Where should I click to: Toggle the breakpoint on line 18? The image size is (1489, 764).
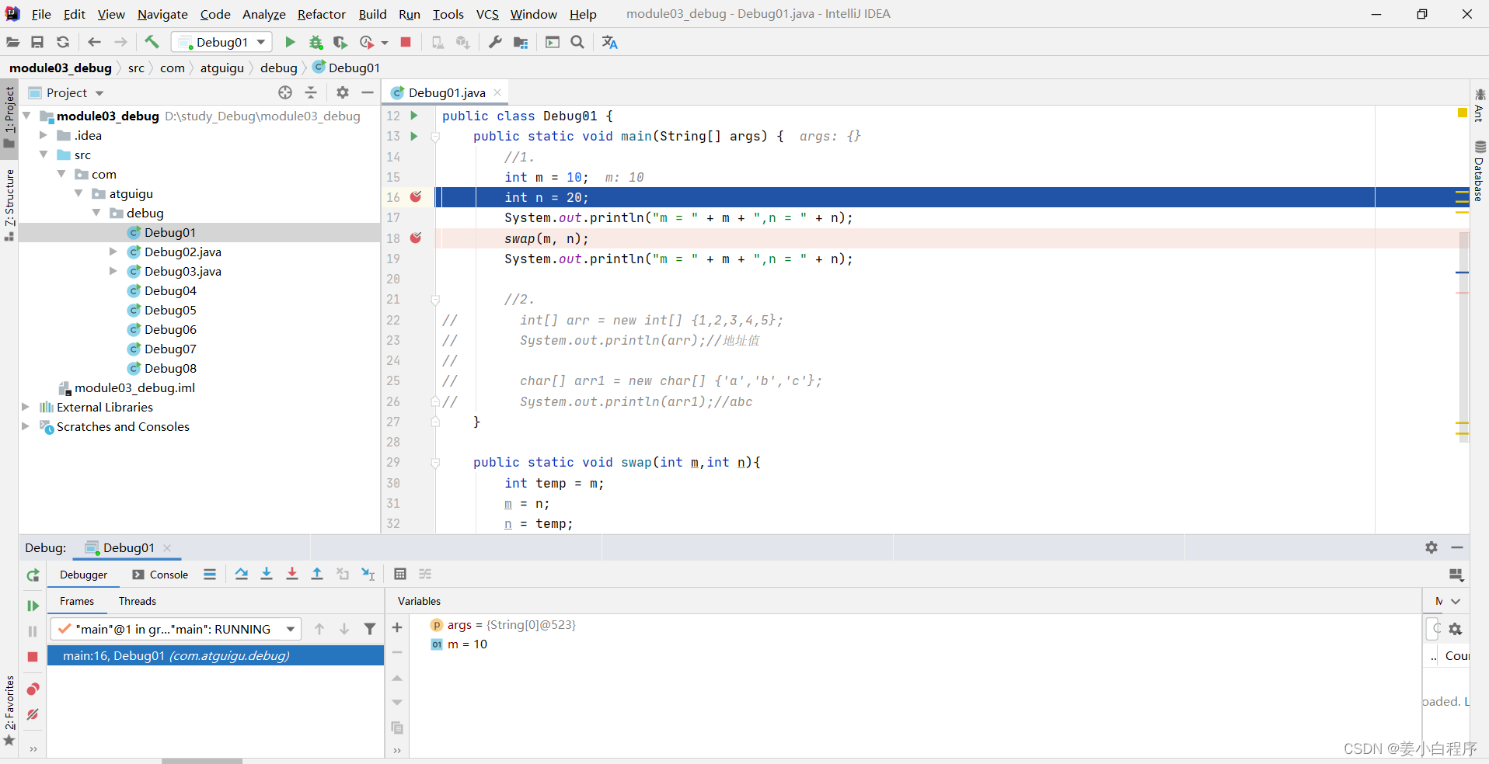coord(416,238)
